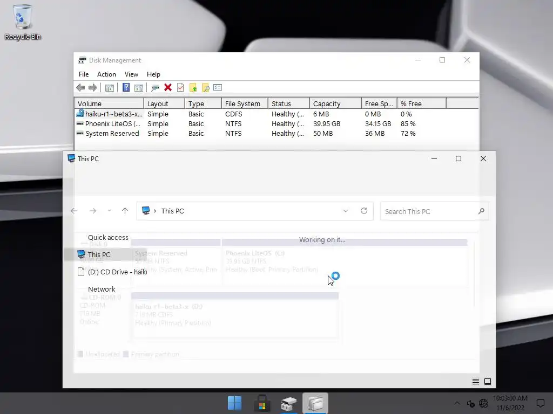Click the folder with green arrow icon

[193, 88]
